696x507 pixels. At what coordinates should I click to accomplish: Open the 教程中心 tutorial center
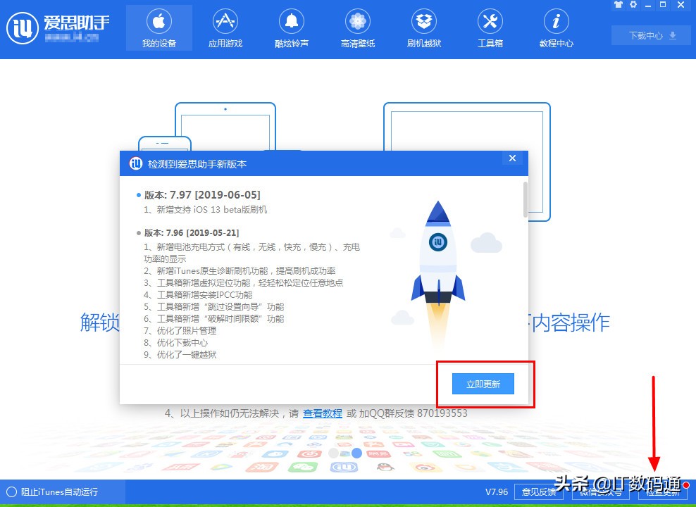click(556, 28)
